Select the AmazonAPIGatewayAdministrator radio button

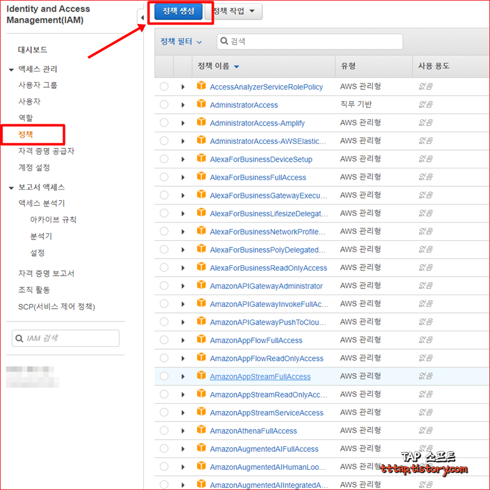pos(164,285)
